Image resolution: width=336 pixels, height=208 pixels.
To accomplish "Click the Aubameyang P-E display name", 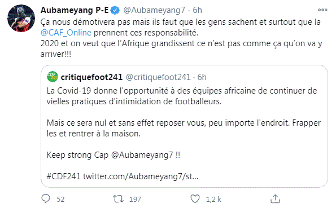I will coord(75,10).
